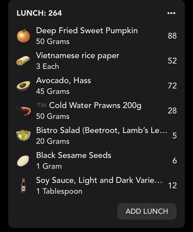Select the Vietnamese rice paper entry
The image size is (193, 232).
[96, 61]
